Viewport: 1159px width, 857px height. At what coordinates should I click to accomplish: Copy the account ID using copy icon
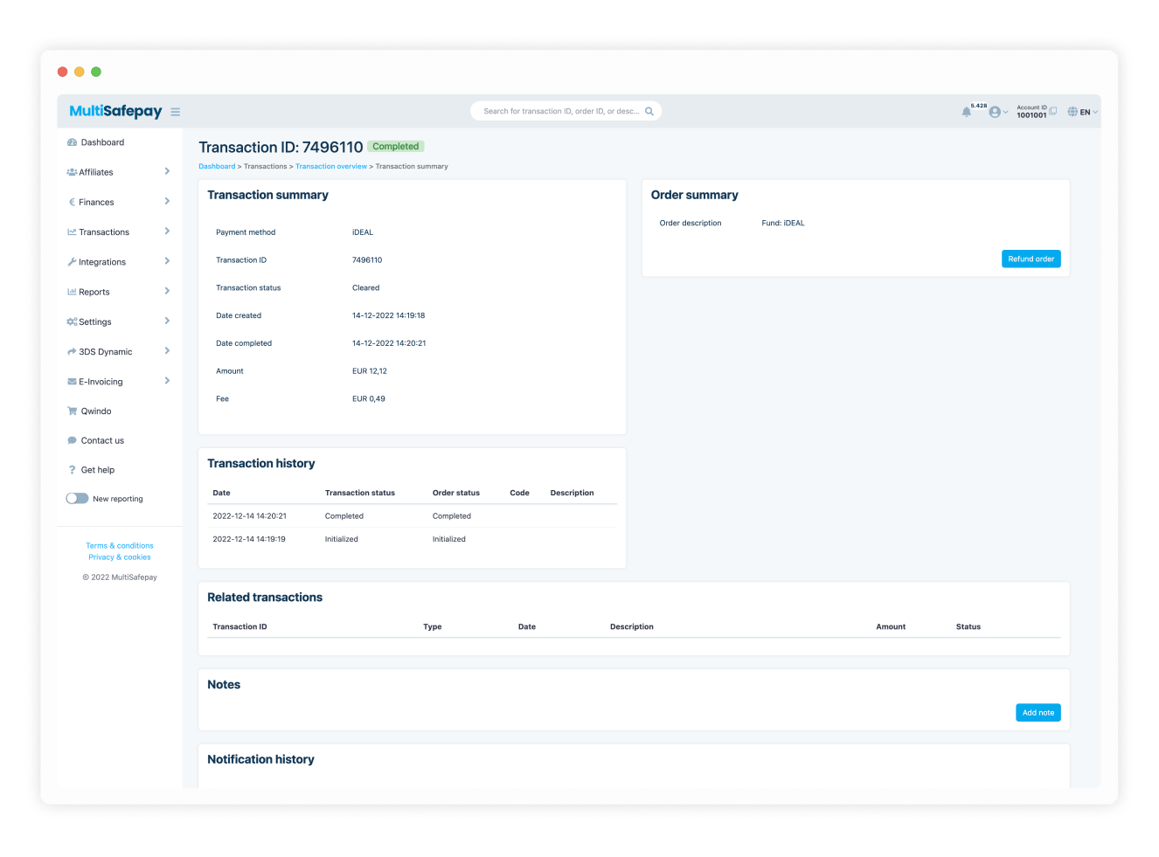pyautogui.click(x=1053, y=111)
